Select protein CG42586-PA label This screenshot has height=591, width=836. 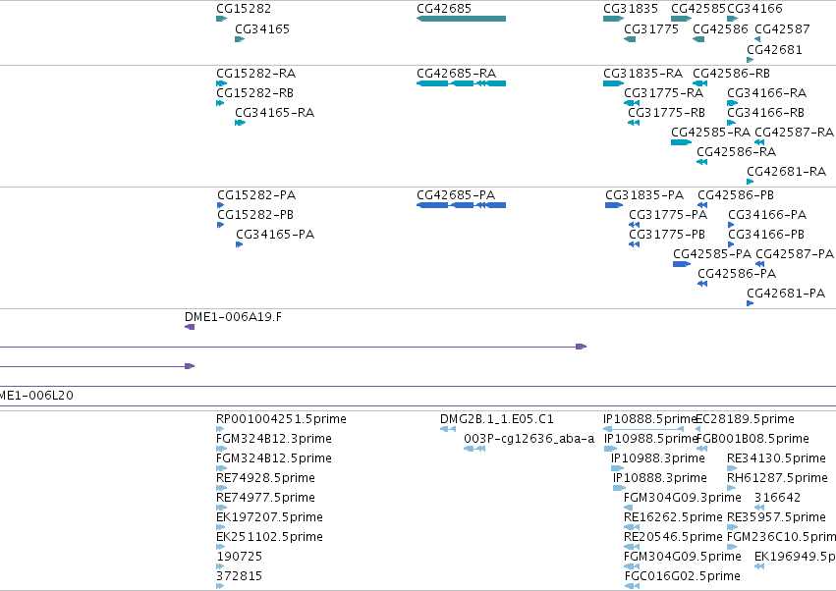[x=737, y=273]
